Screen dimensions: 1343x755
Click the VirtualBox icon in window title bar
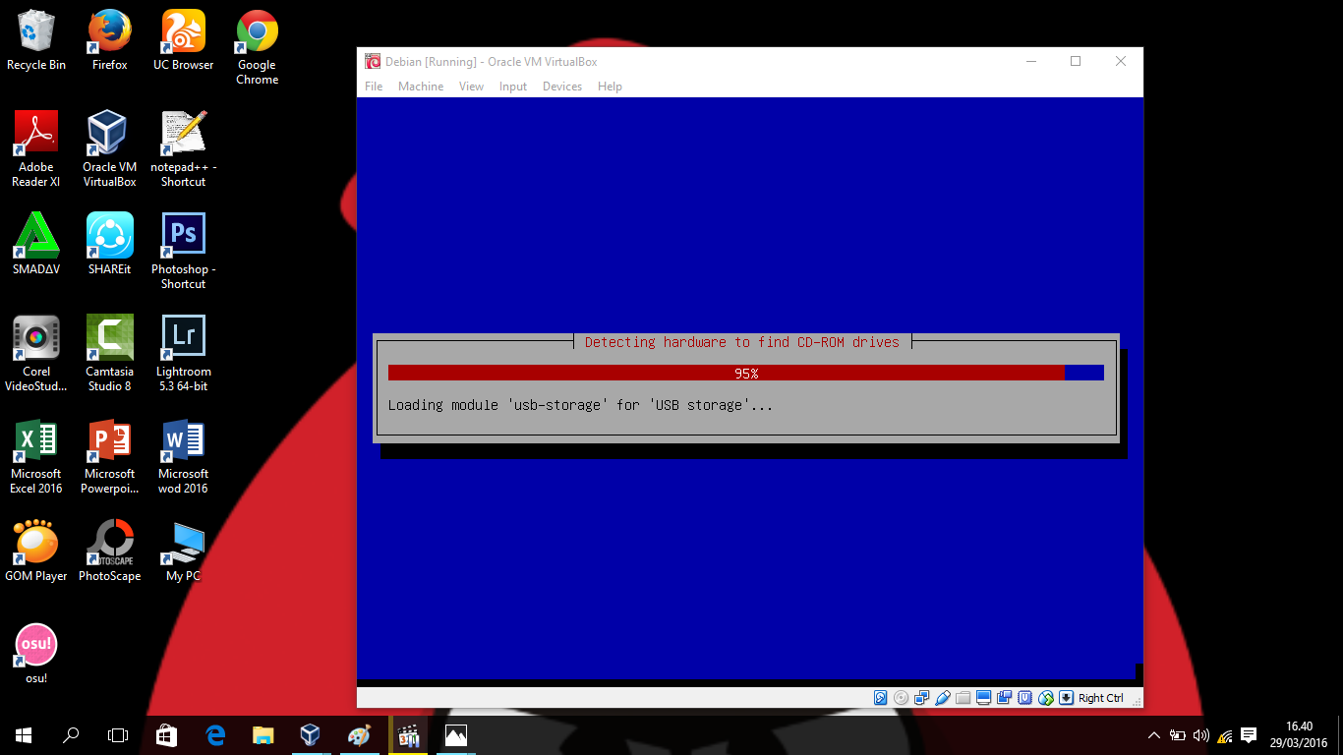[x=373, y=61]
